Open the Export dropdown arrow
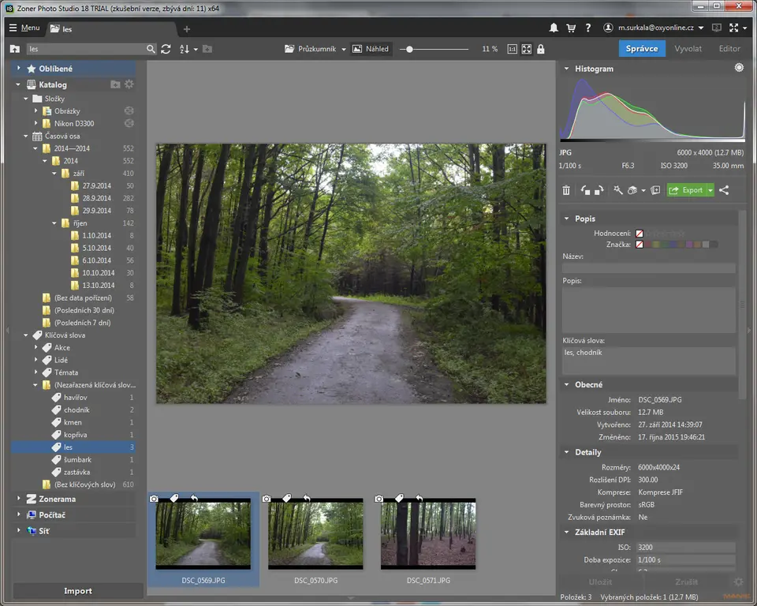 click(x=710, y=190)
